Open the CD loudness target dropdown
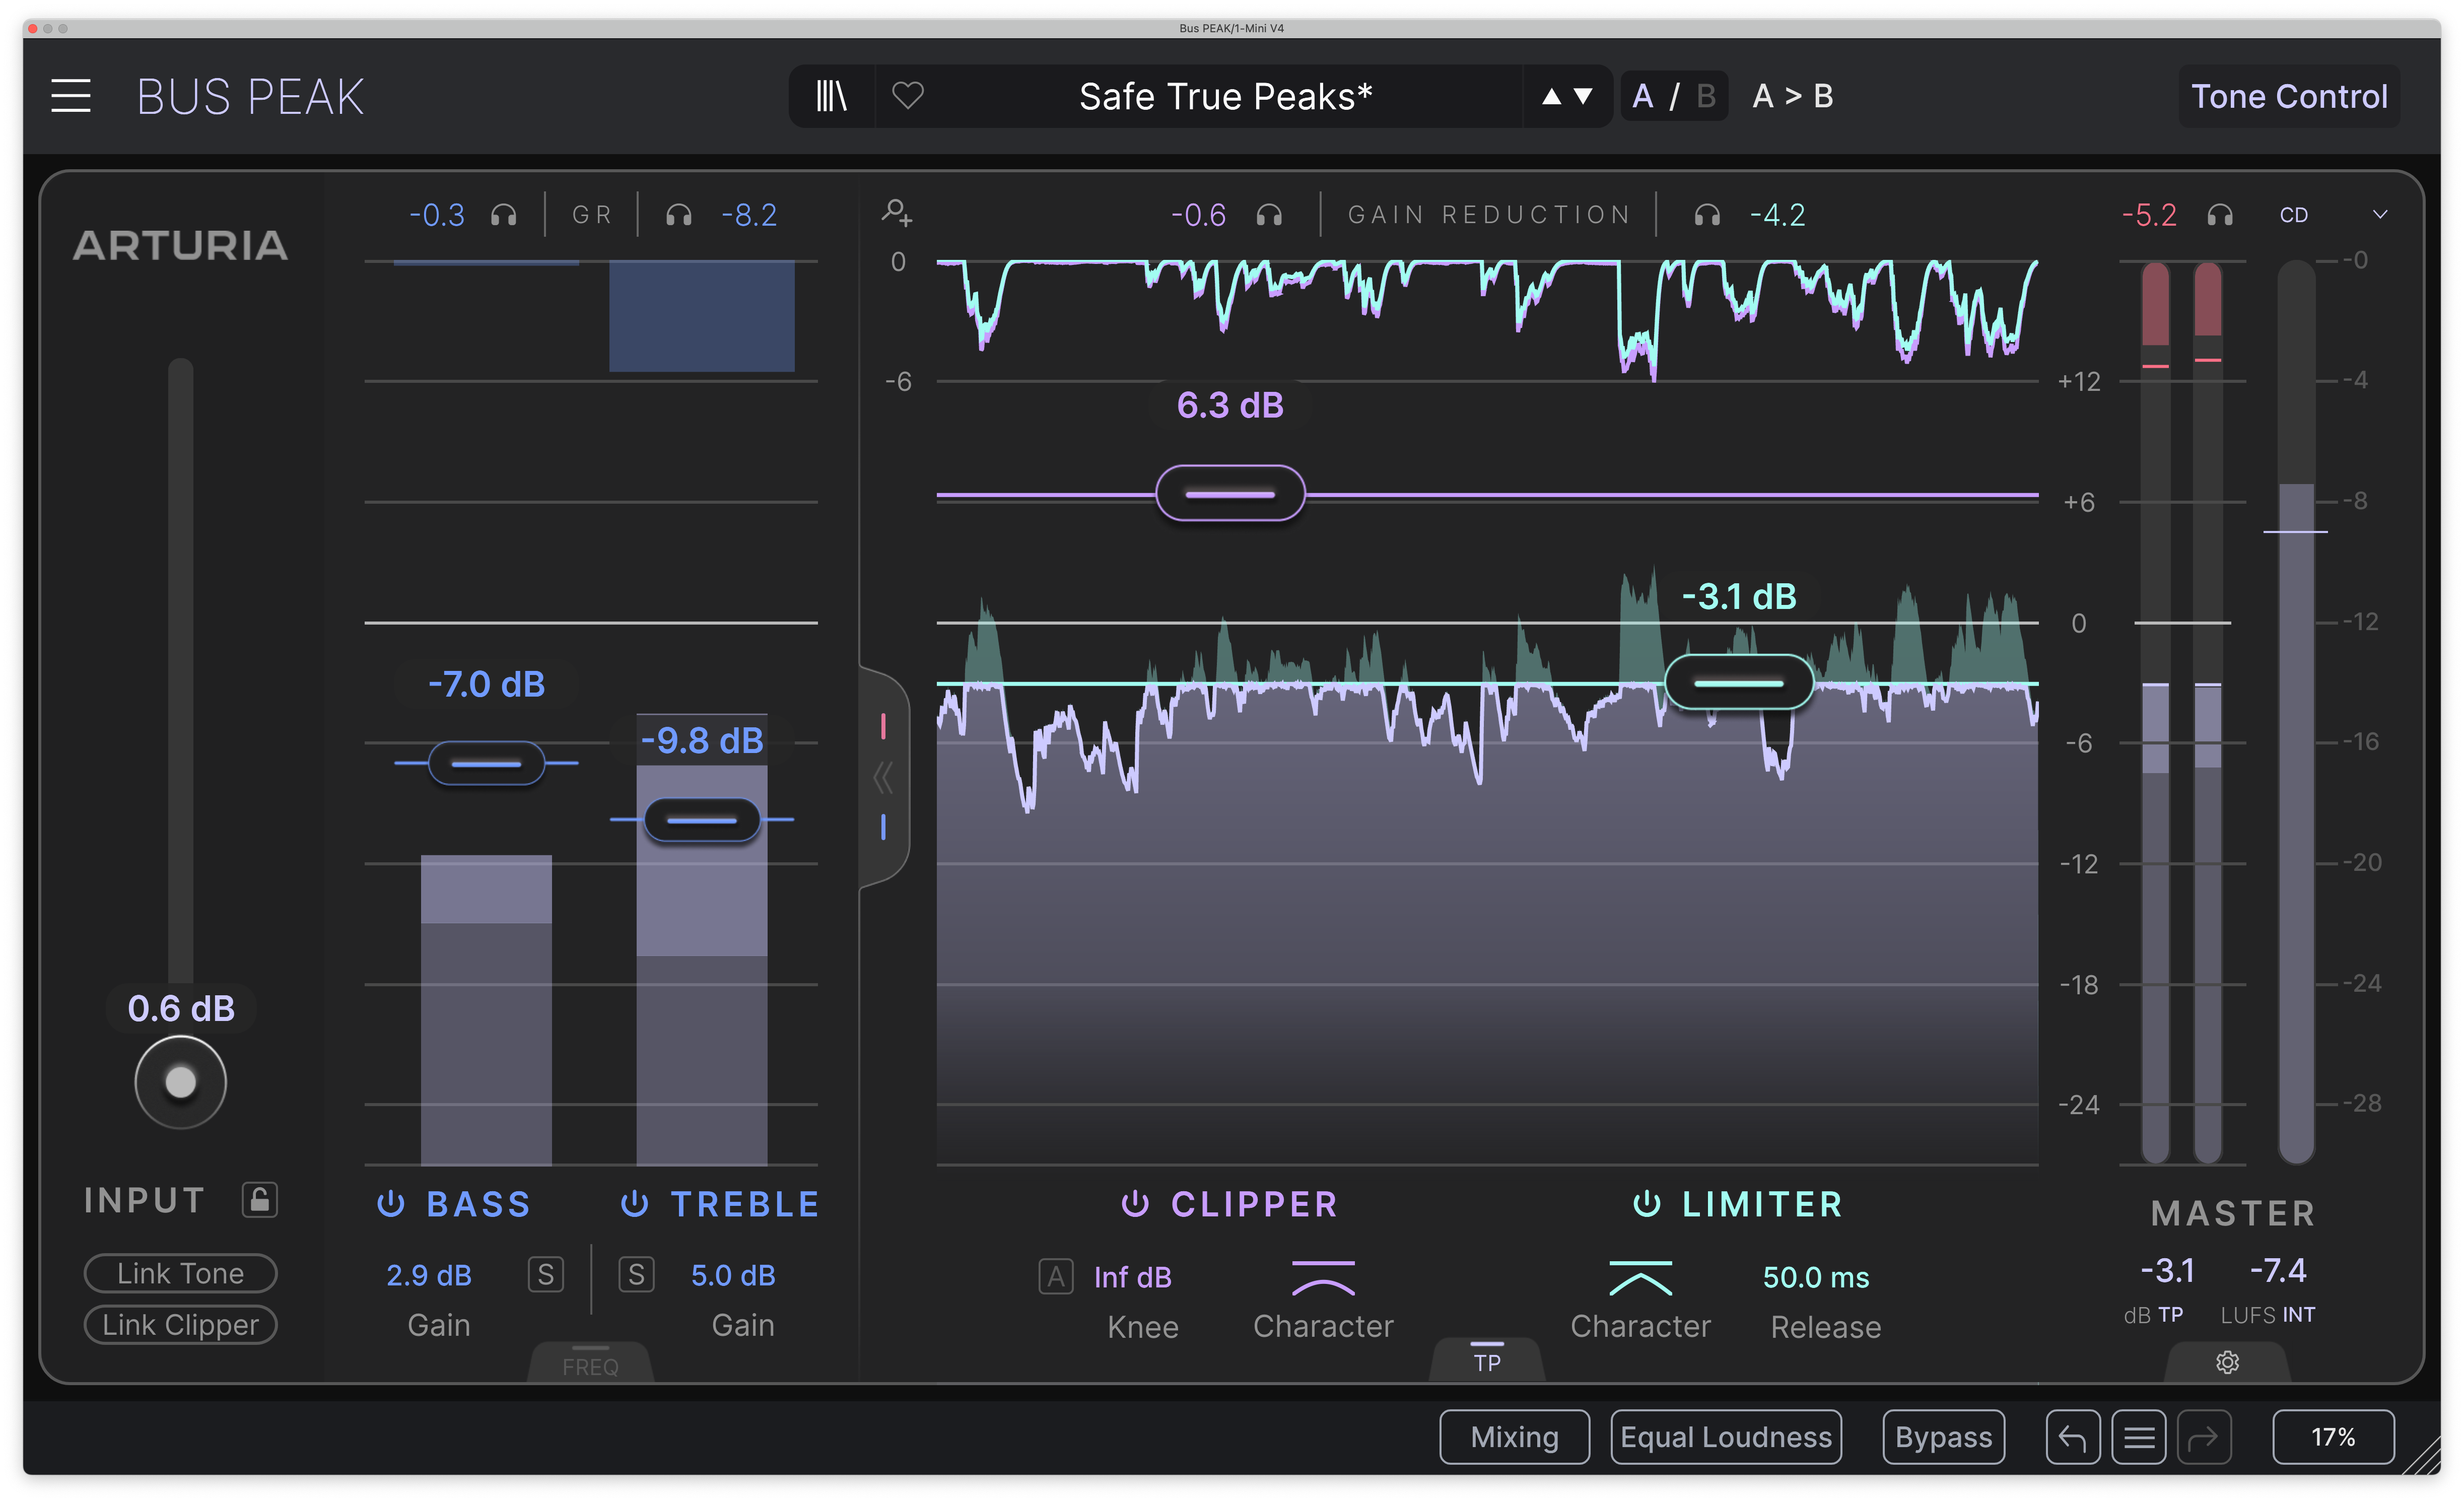Screen dimensions: 2464x1502 (2333, 215)
